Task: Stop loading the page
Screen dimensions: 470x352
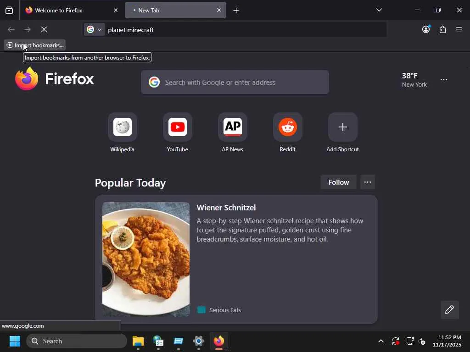Action: [x=44, y=29]
